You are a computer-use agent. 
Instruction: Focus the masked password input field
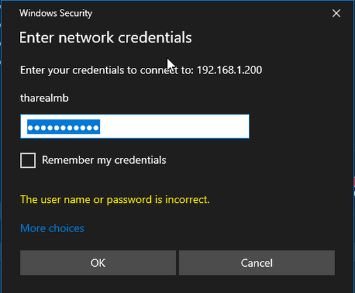point(135,126)
